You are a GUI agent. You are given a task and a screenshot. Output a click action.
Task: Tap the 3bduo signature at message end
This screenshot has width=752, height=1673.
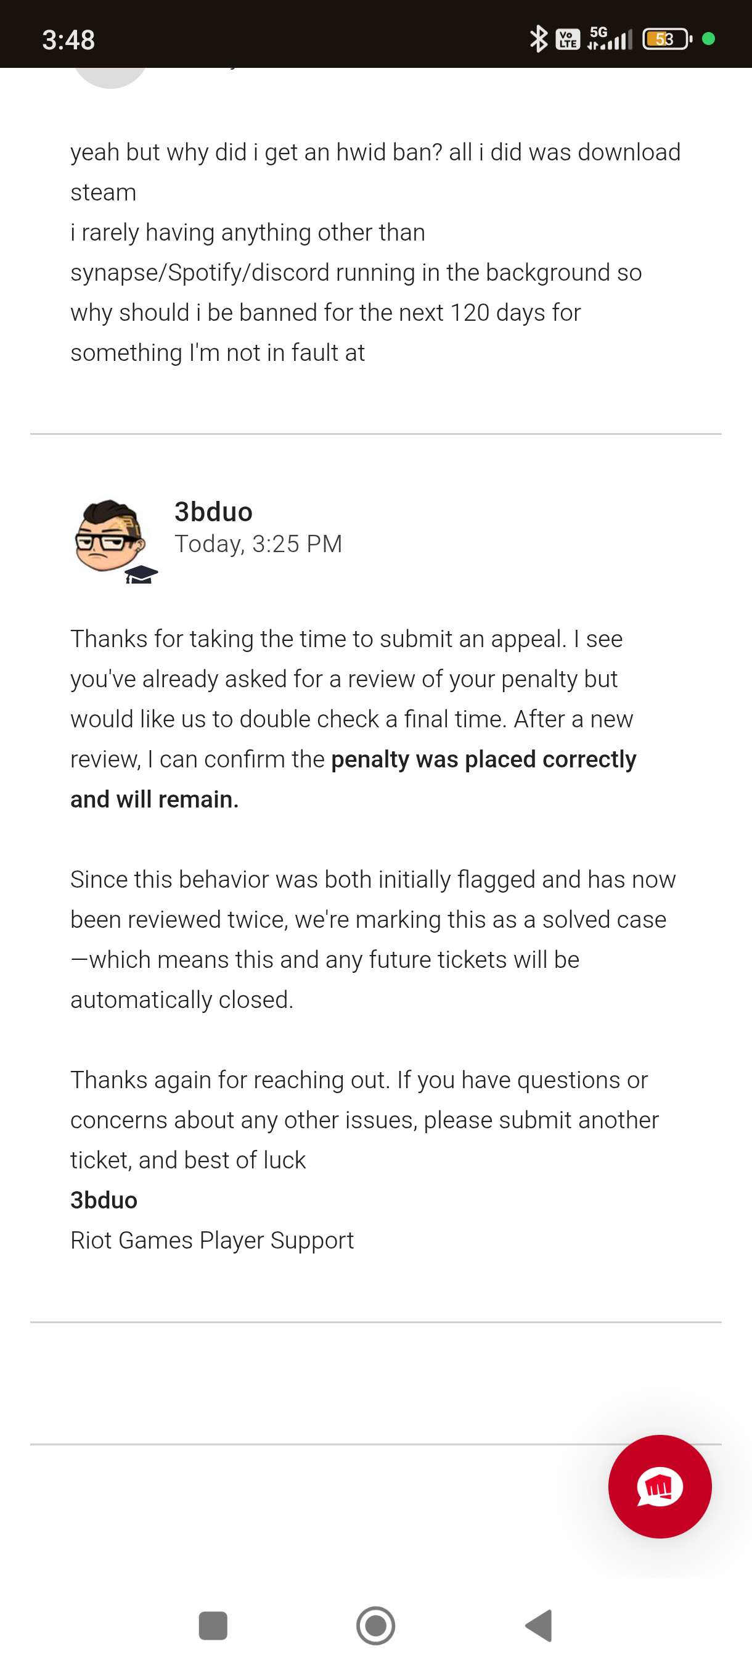pyautogui.click(x=104, y=1200)
